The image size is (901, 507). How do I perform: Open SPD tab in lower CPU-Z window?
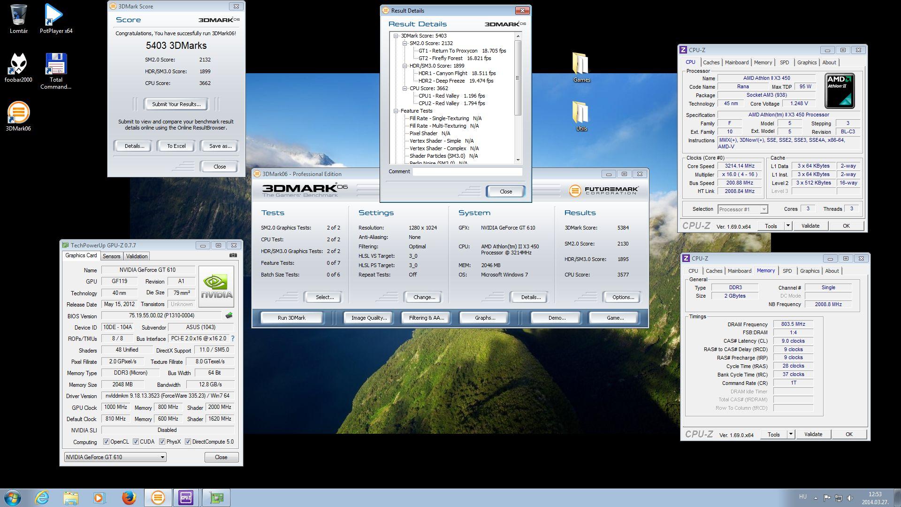787,271
